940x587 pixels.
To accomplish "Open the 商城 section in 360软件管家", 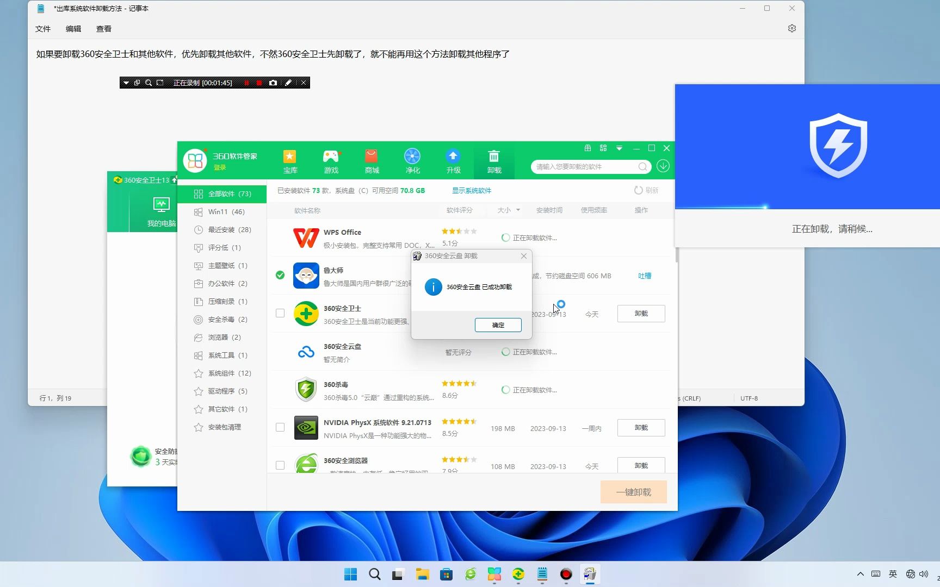I will tap(372, 161).
